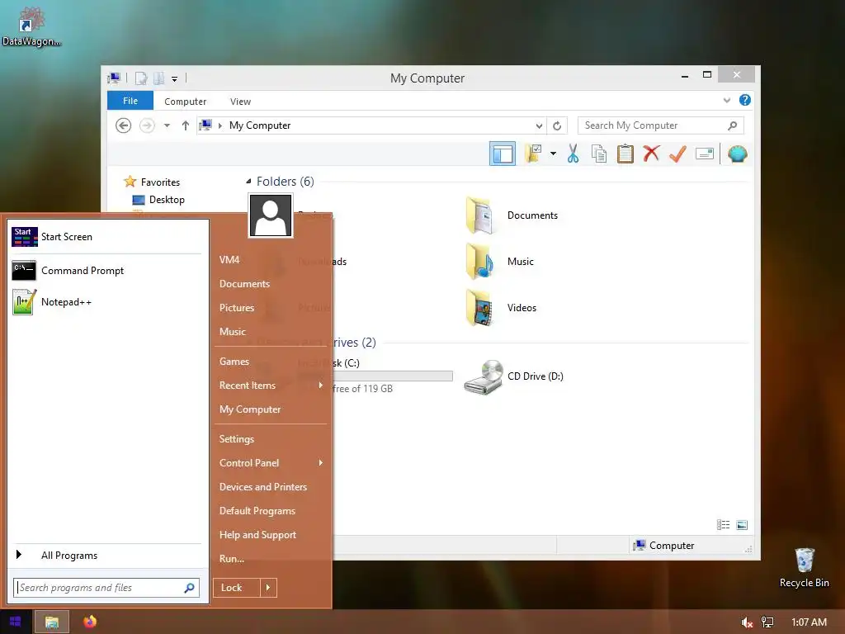Click the Copy pages icon
This screenshot has height=634, width=845.
[599, 154]
